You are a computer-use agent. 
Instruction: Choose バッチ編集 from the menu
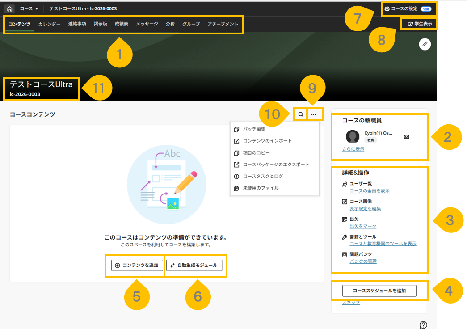pos(254,129)
